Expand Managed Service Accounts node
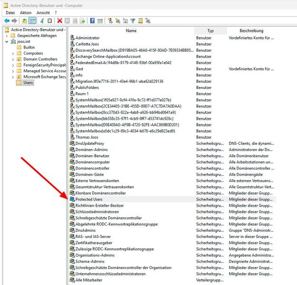Viewport: 297px width, 285px height. (13, 71)
